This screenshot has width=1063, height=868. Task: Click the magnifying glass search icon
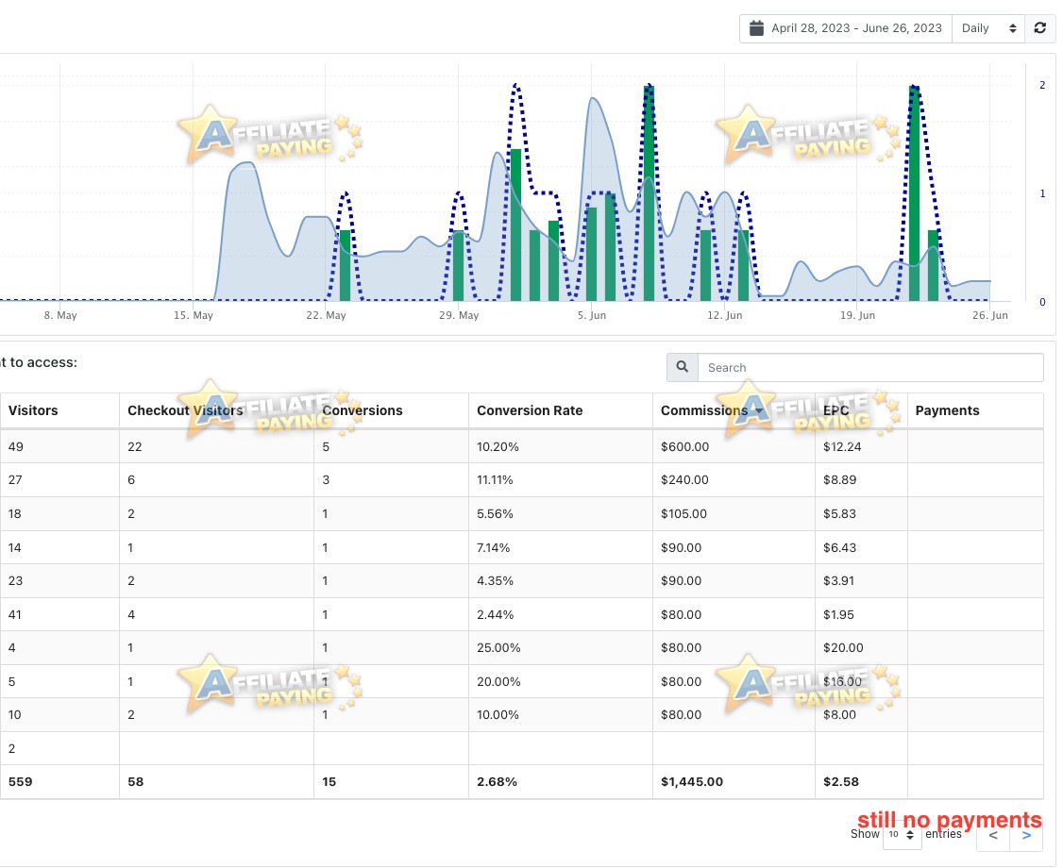(682, 367)
